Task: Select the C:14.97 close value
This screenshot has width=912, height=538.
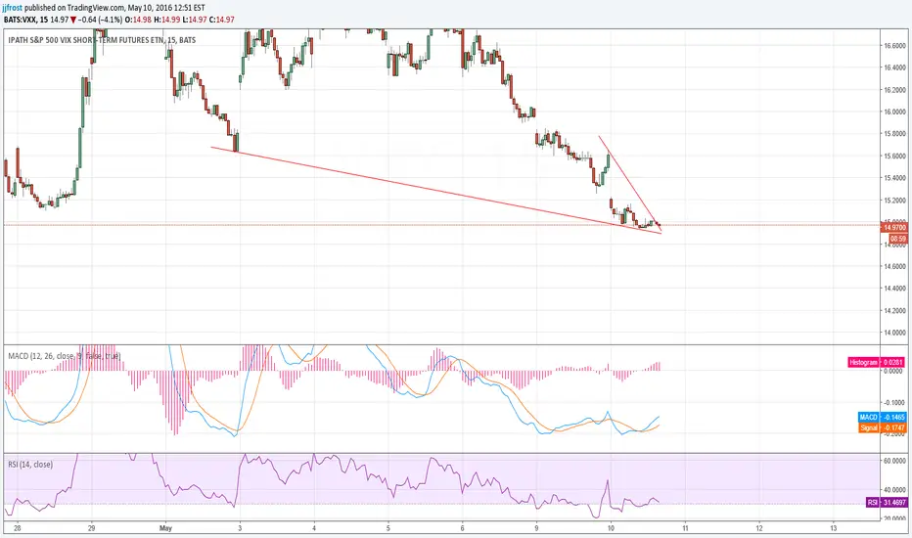Action: click(221, 20)
